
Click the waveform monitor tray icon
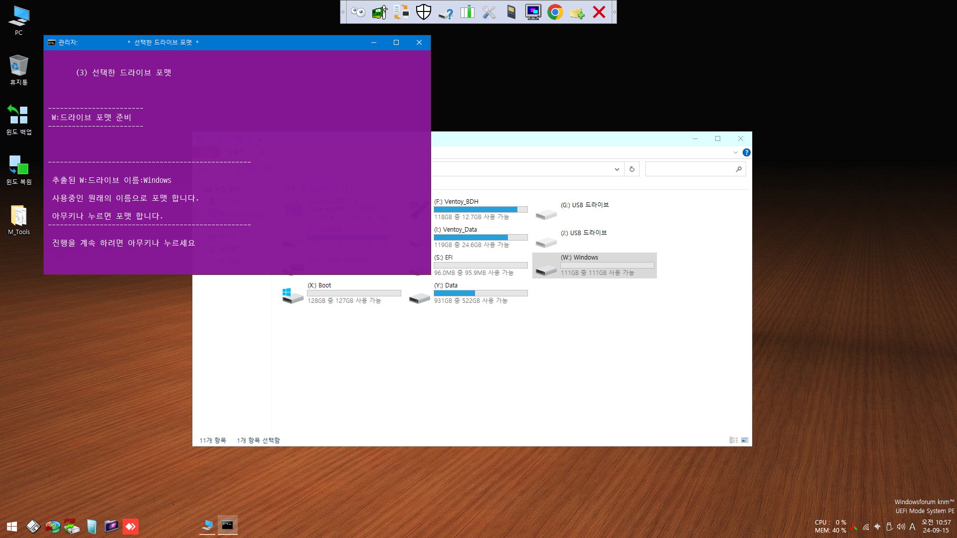[877, 527]
